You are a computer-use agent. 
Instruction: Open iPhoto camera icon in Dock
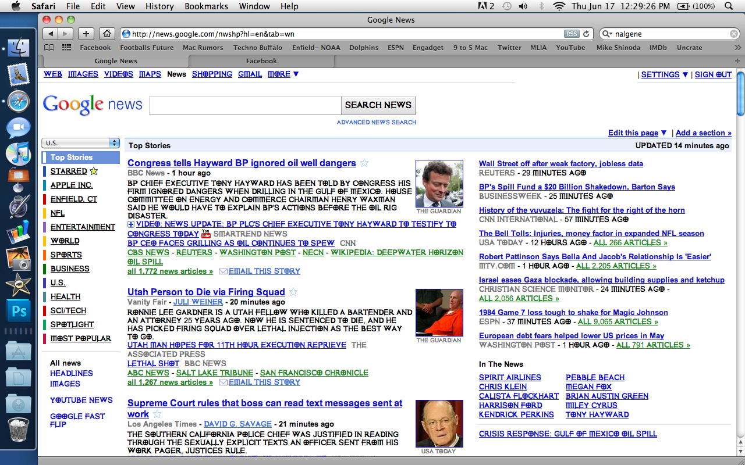[18, 259]
